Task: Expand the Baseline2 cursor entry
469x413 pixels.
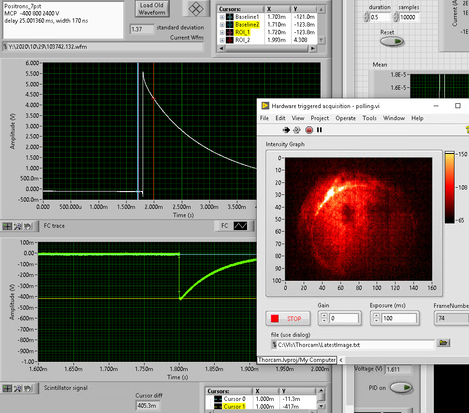Action: (222, 25)
